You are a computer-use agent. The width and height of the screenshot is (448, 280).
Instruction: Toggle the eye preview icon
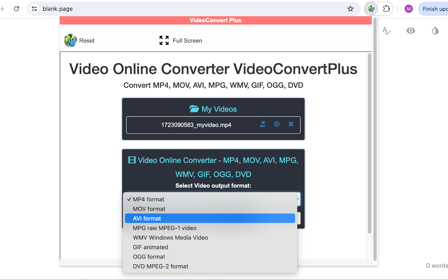pos(411,31)
